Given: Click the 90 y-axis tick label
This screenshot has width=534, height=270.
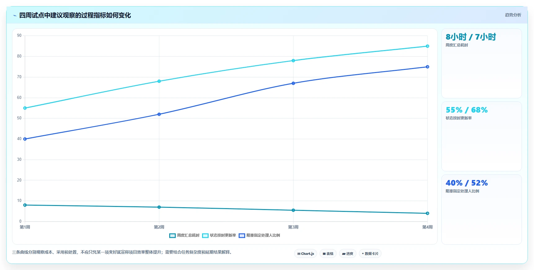Looking at the screenshot, I should point(19,36).
